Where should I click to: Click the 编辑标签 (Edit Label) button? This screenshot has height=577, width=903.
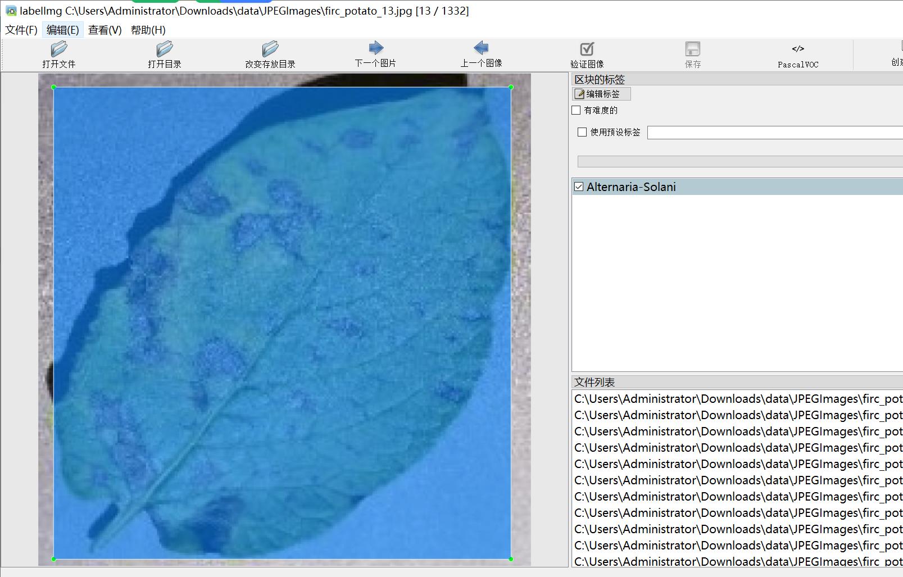(x=601, y=94)
